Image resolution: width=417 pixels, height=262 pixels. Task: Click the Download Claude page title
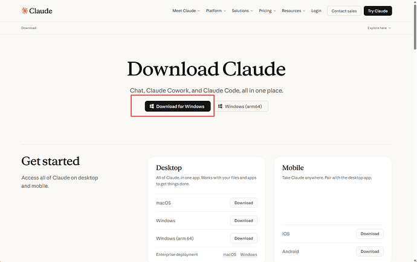tap(206, 69)
